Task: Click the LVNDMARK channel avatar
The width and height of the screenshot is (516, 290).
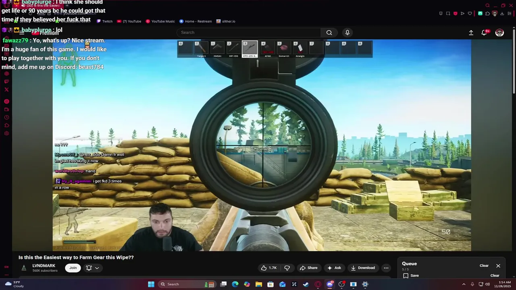Action: click(x=24, y=268)
